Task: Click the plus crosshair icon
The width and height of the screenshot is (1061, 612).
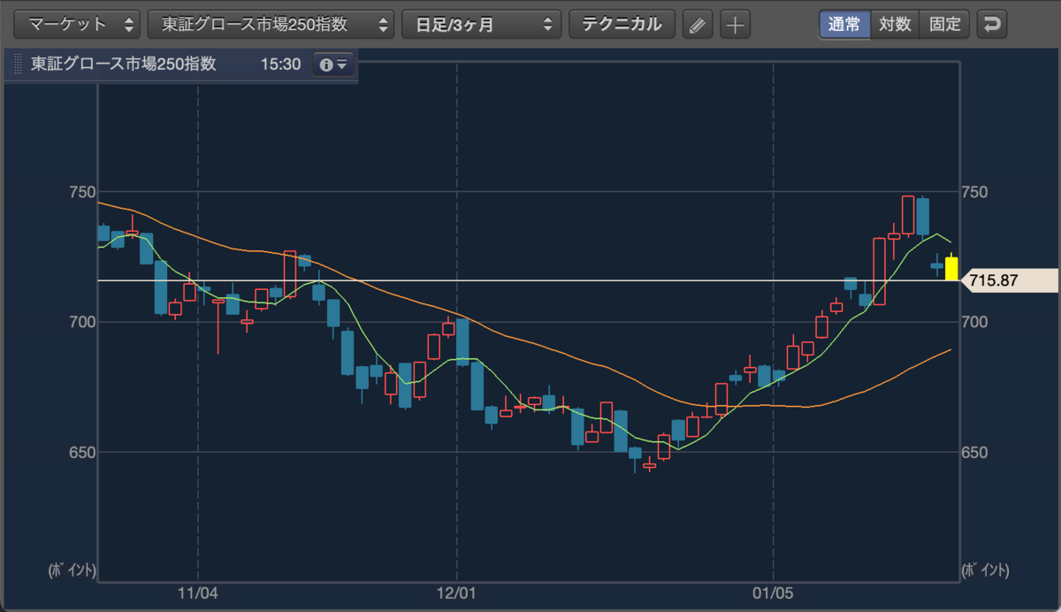Action: click(x=735, y=25)
